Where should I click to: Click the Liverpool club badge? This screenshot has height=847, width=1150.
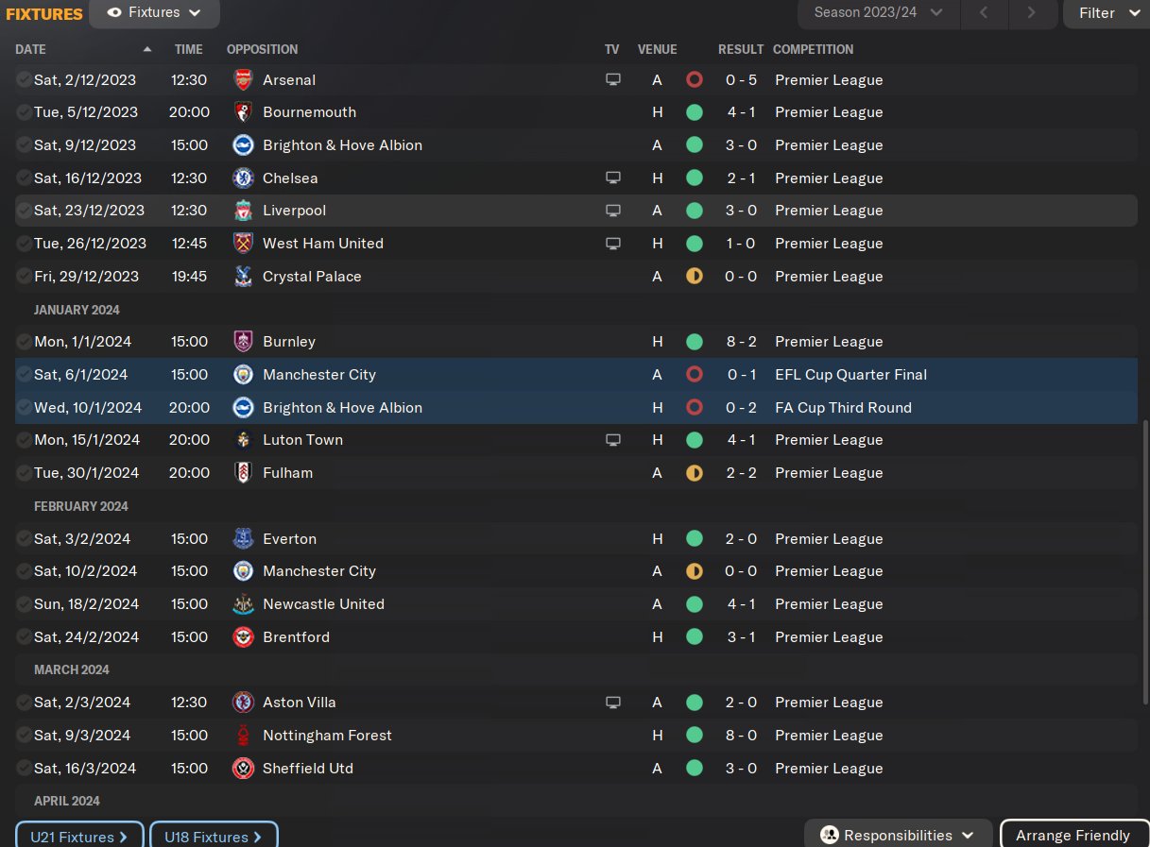243,211
